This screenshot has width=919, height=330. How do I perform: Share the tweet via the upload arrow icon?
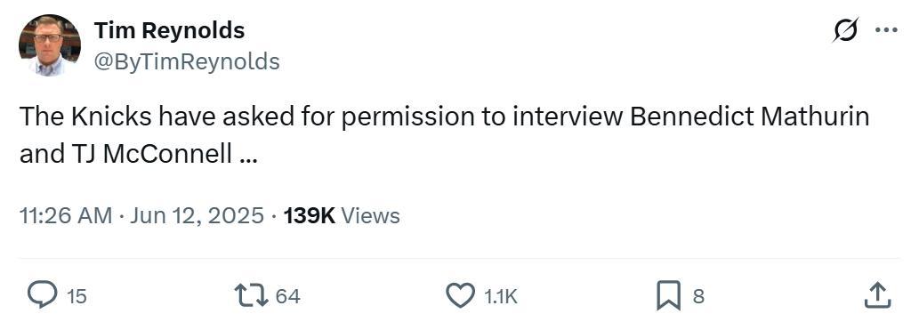point(877,295)
